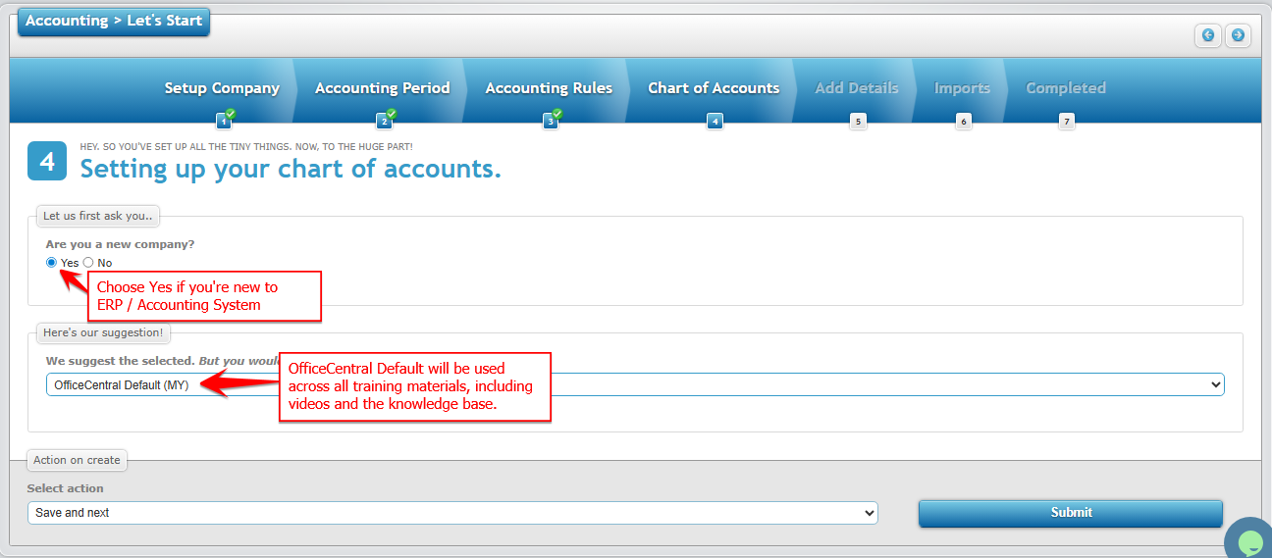The image size is (1272, 558).
Task: Go forward with the right arrow icon
Action: (x=1238, y=35)
